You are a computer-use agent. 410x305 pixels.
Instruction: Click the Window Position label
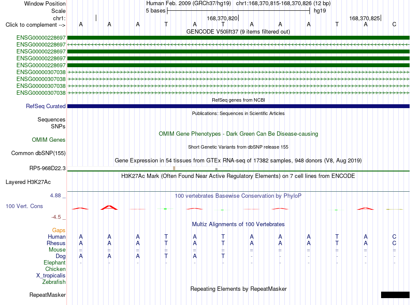[45, 3]
